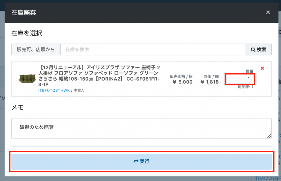Open the 販売可、店頭から filter selector
This screenshot has width=281, height=181.
point(36,50)
